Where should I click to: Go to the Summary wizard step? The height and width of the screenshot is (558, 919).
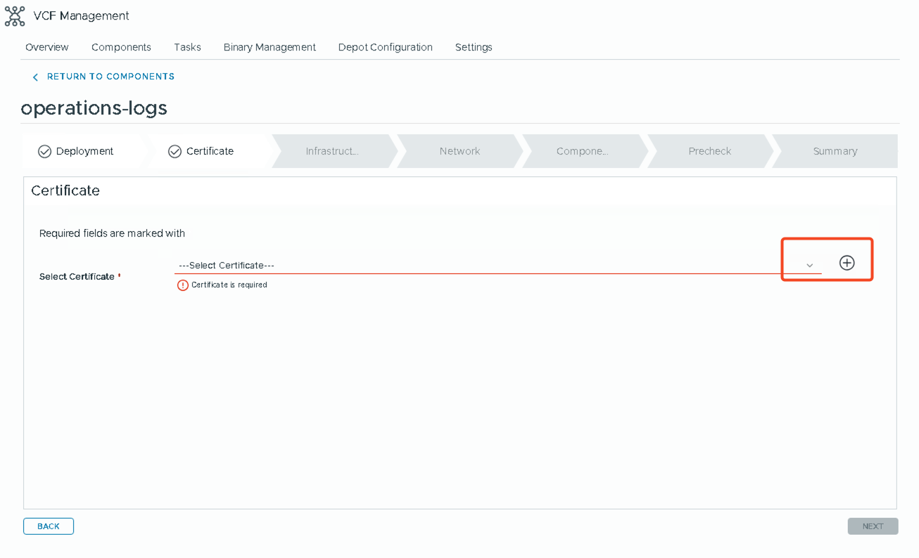point(835,151)
